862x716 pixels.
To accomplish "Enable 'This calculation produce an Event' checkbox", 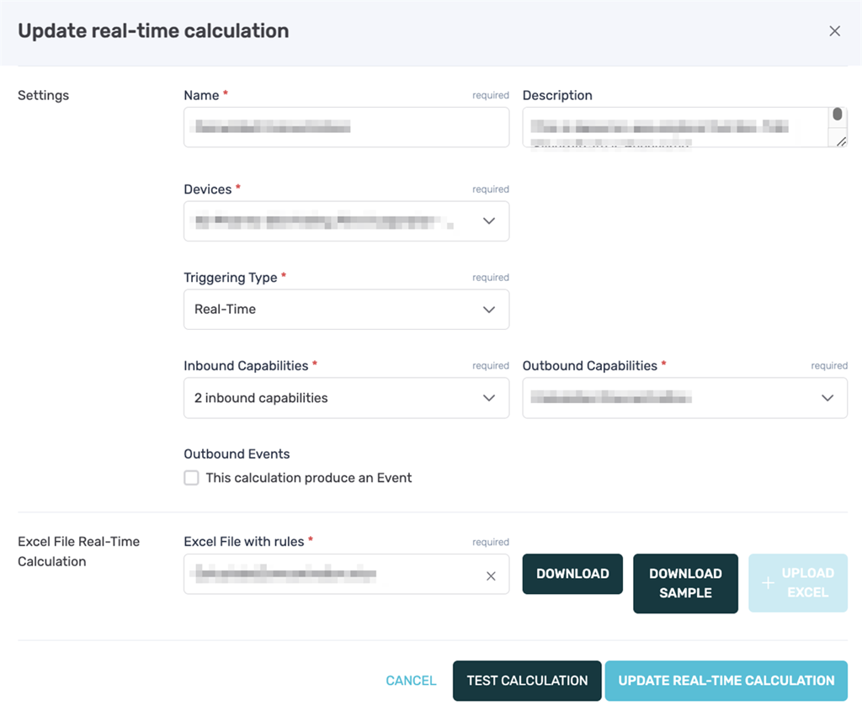I will [191, 478].
